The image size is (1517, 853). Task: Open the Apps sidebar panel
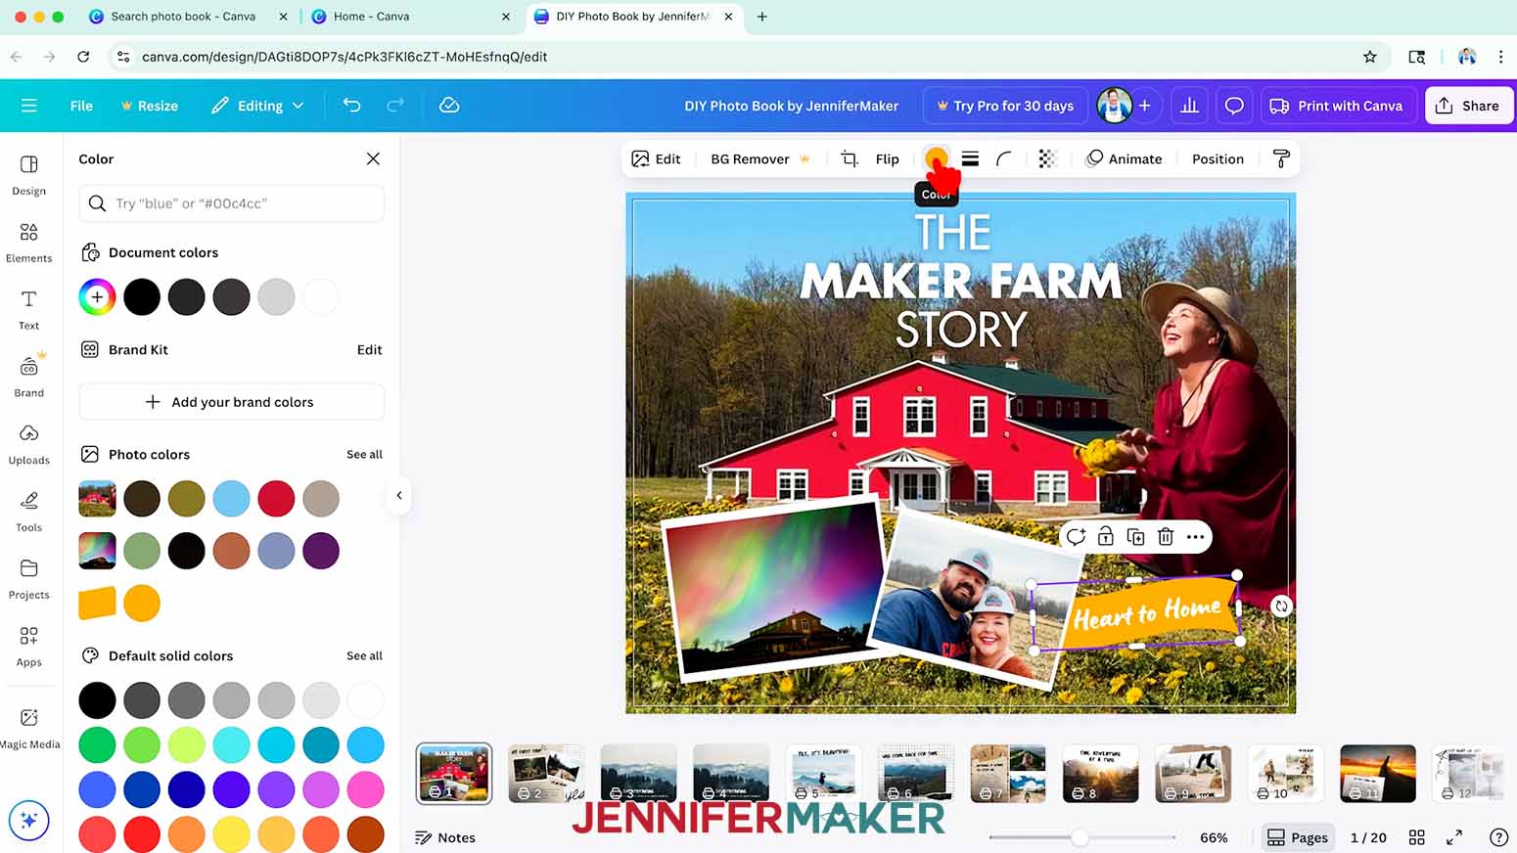[x=28, y=647]
